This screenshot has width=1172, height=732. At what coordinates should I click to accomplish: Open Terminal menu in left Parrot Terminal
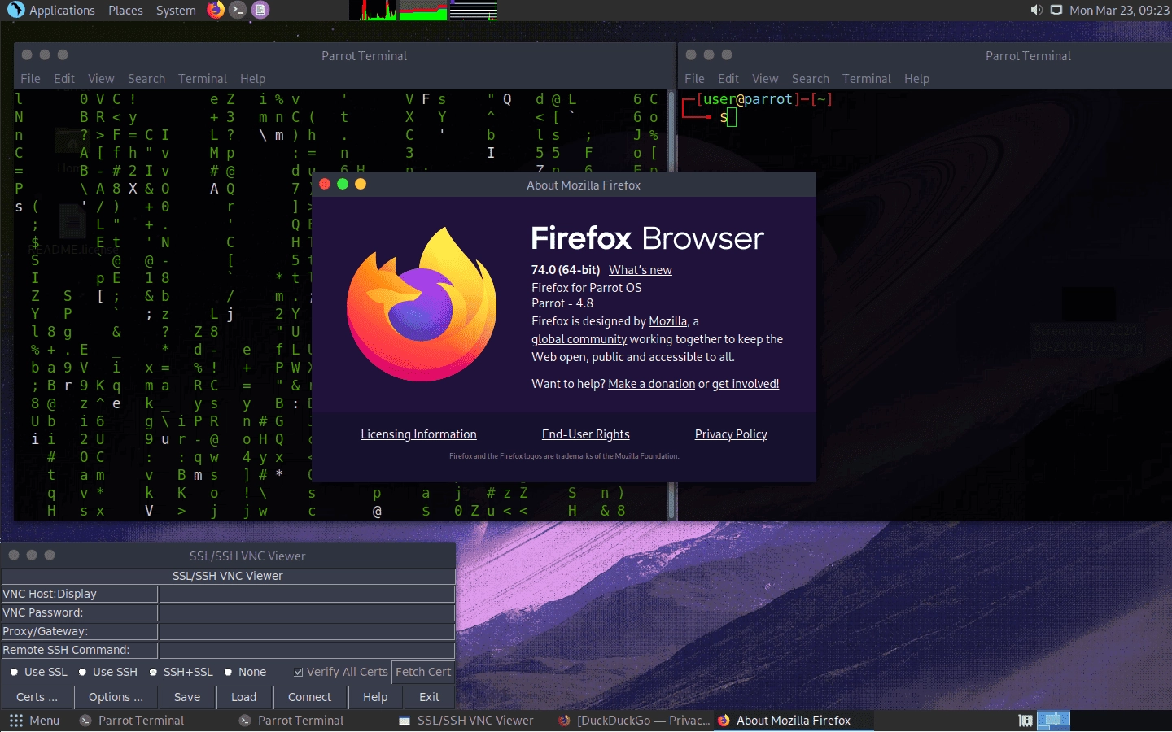click(x=203, y=79)
